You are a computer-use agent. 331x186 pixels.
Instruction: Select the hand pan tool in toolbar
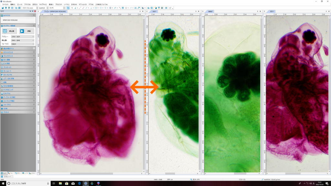coord(68,8)
